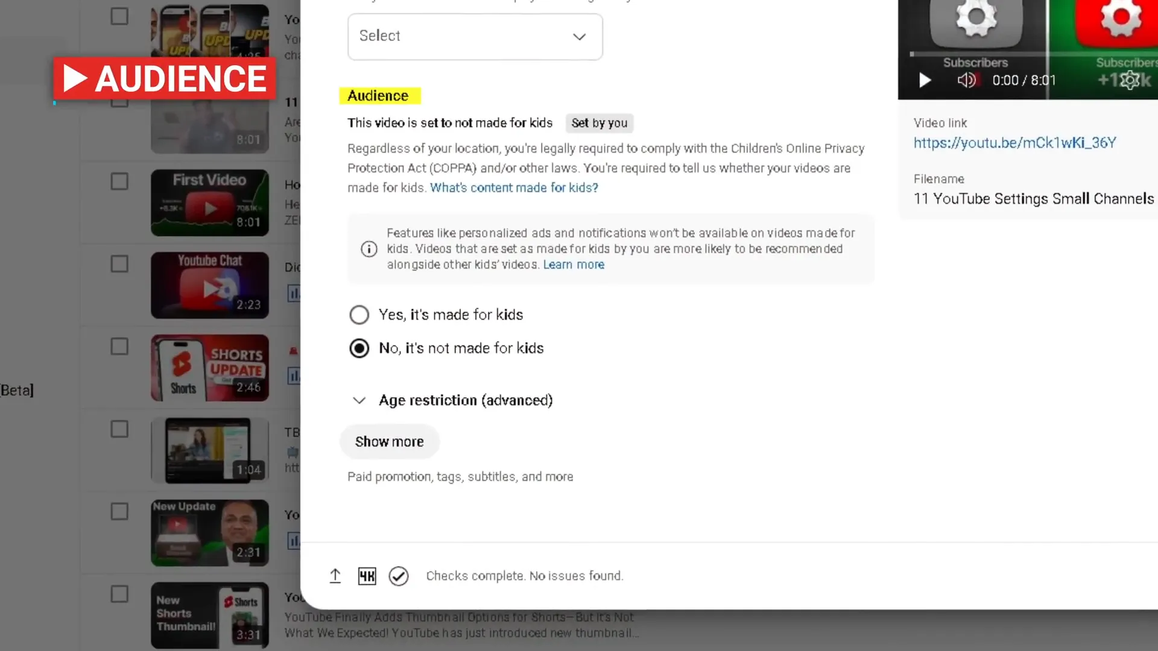
Task: Check the checkbox beside First Video
Action: (119, 181)
